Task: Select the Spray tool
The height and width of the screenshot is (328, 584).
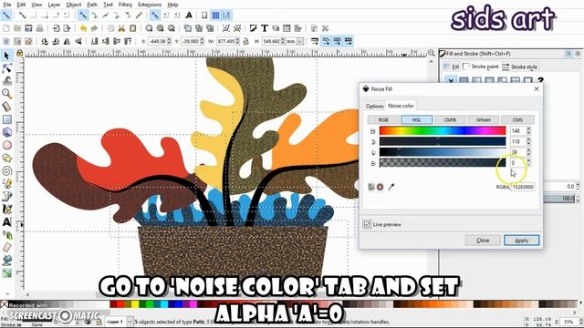Action: coord(6,235)
